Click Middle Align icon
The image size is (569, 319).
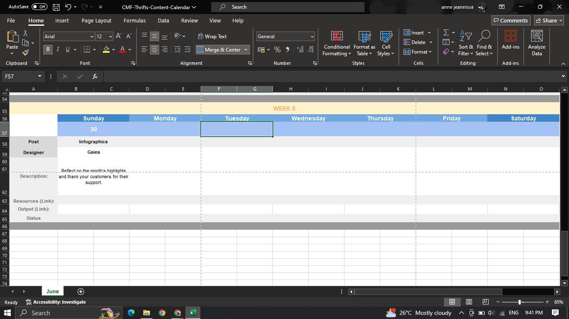155,37
